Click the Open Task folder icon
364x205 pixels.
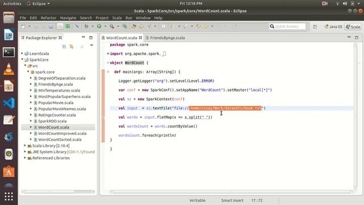(142, 26)
